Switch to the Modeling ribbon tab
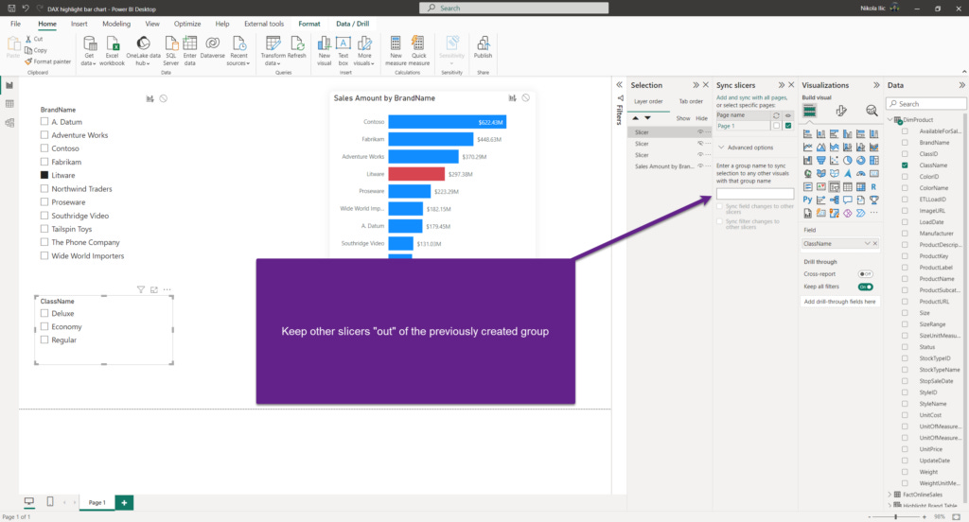 (x=116, y=24)
